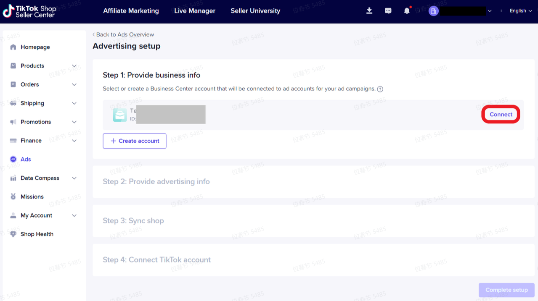Switch to the Live Manager tab

[195, 11]
